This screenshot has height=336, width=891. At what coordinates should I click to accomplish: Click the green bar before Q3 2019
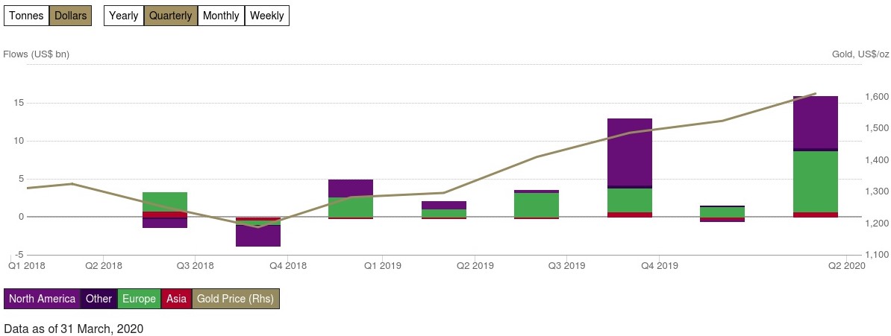pos(537,205)
